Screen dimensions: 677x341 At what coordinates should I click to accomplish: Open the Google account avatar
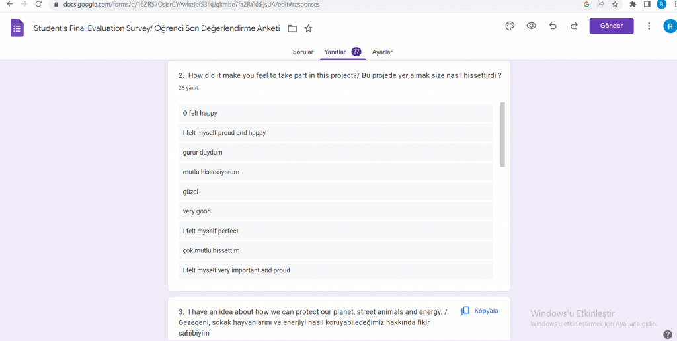click(668, 26)
